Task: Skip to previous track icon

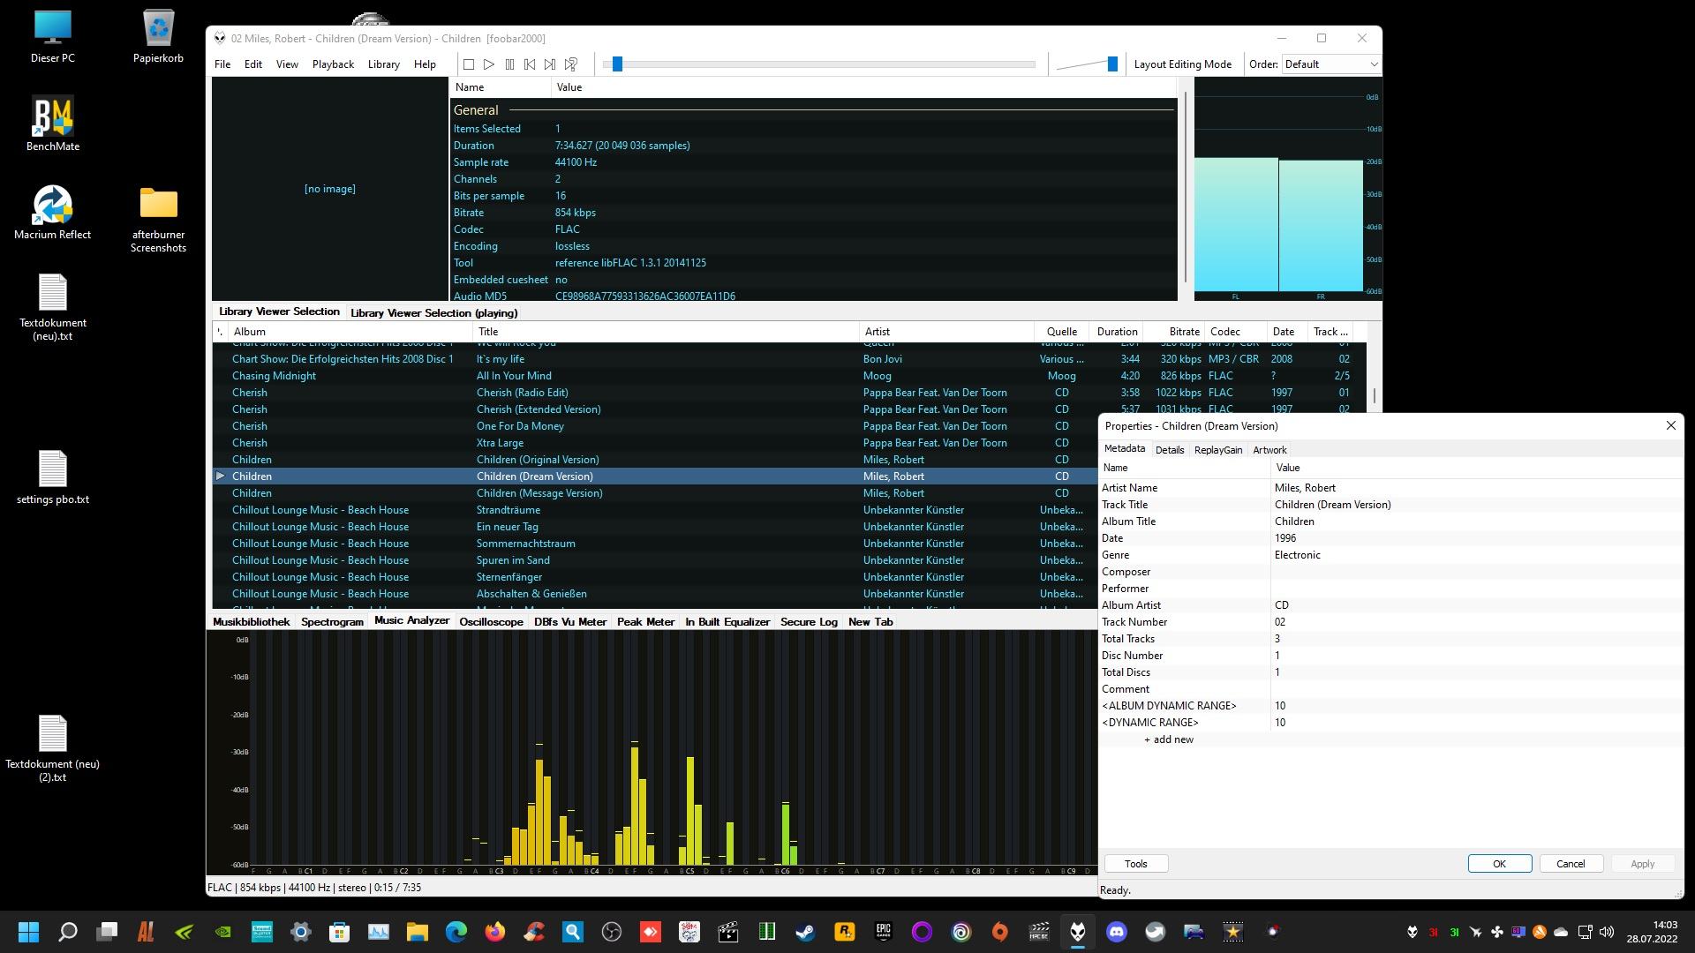Action: click(530, 64)
